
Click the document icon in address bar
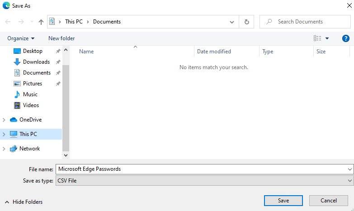coord(52,21)
